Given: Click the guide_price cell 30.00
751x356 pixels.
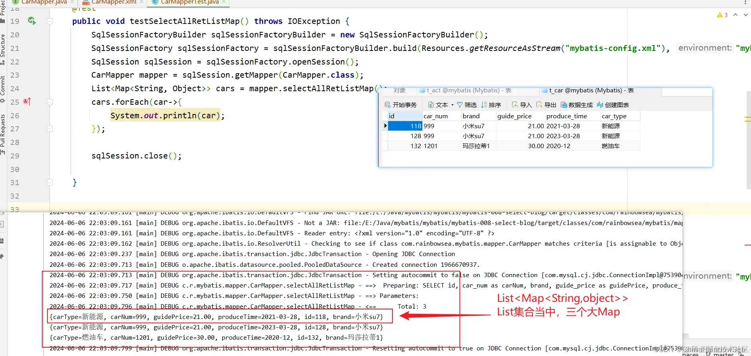Looking at the screenshot, I should coord(520,146).
